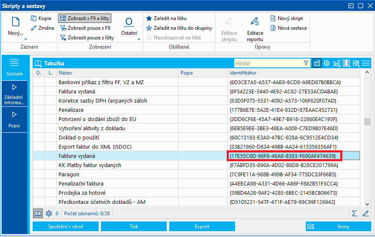375x237 pixels.
Task: Click the L. column header
Action: [x=50, y=73]
